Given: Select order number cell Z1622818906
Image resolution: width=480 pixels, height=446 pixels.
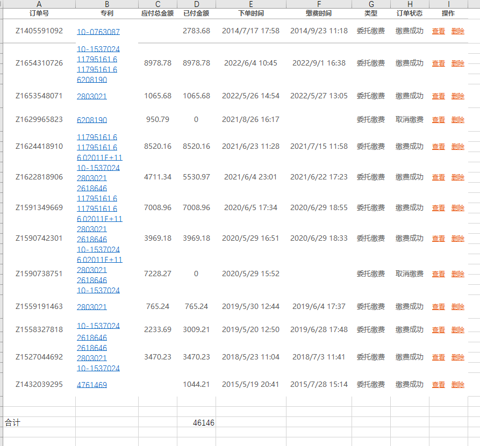Looking at the screenshot, I should pos(39,177).
